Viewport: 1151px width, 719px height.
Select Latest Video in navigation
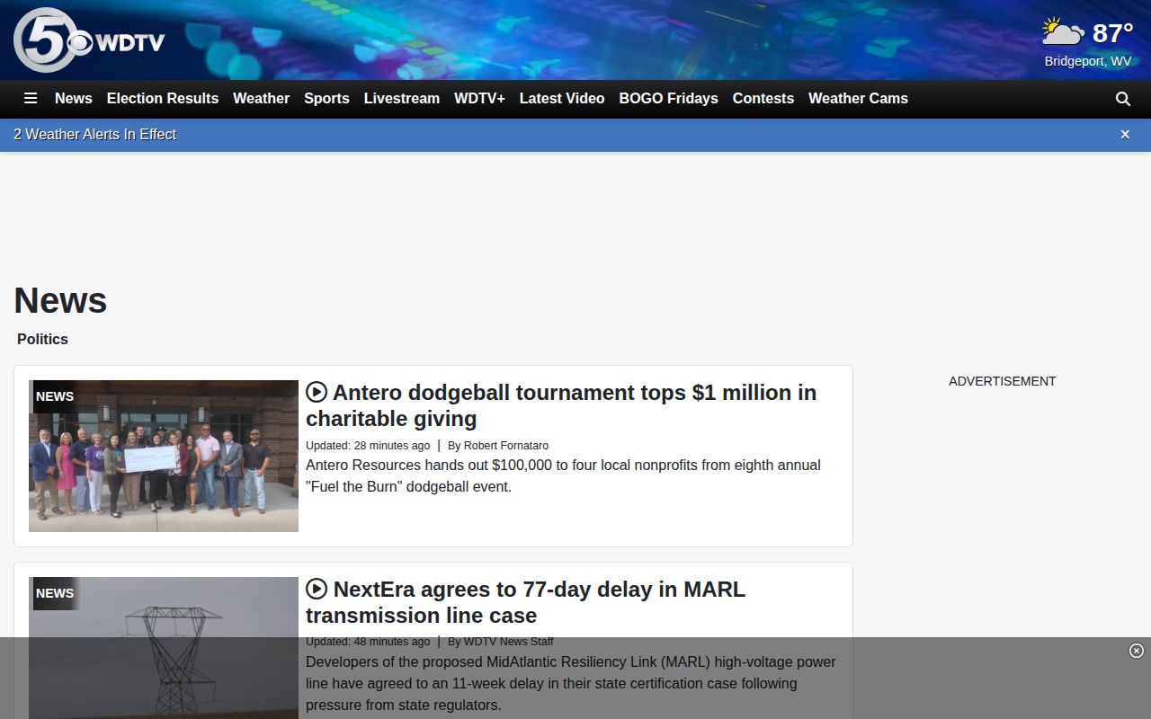(562, 99)
